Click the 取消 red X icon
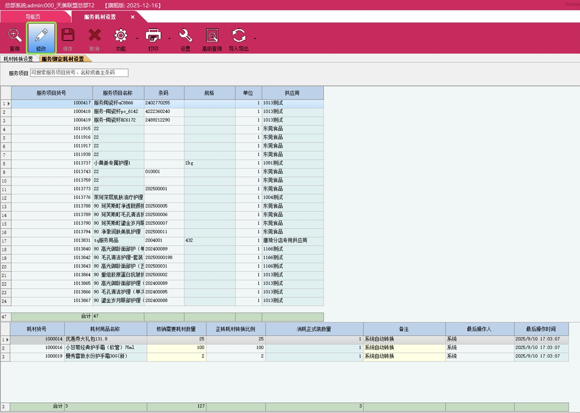 point(94,36)
